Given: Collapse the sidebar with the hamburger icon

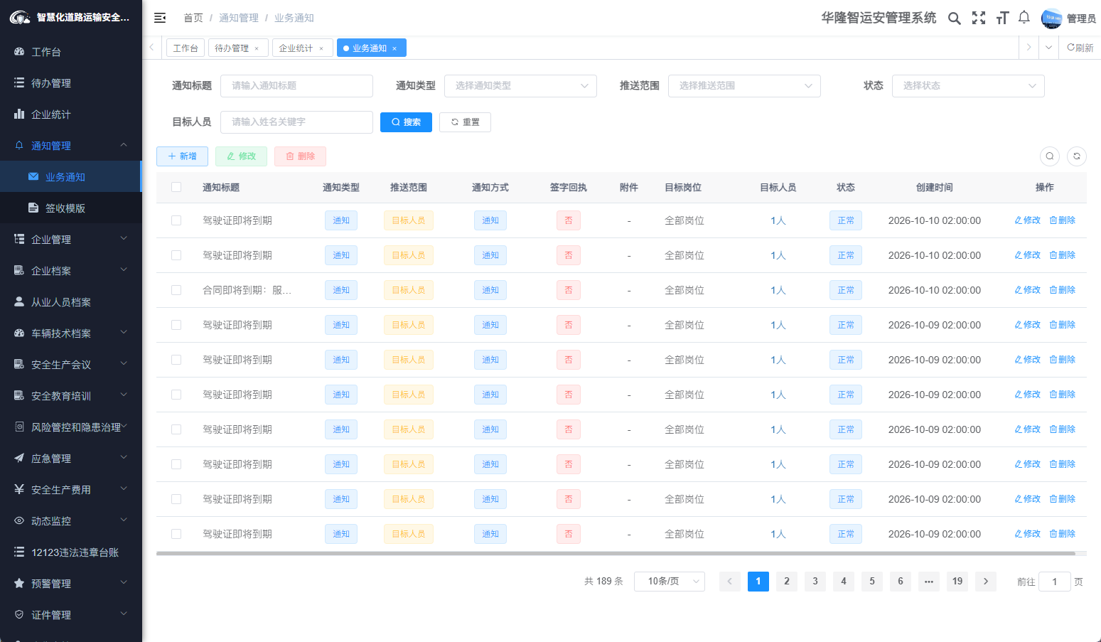Looking at the screenshot, I should 160,18.
